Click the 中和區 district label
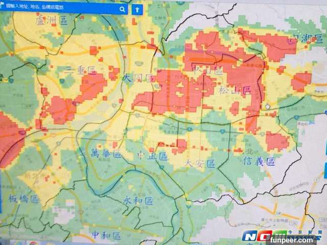The height and width of the screenshot is (245, 327). [x=106, y=235]
